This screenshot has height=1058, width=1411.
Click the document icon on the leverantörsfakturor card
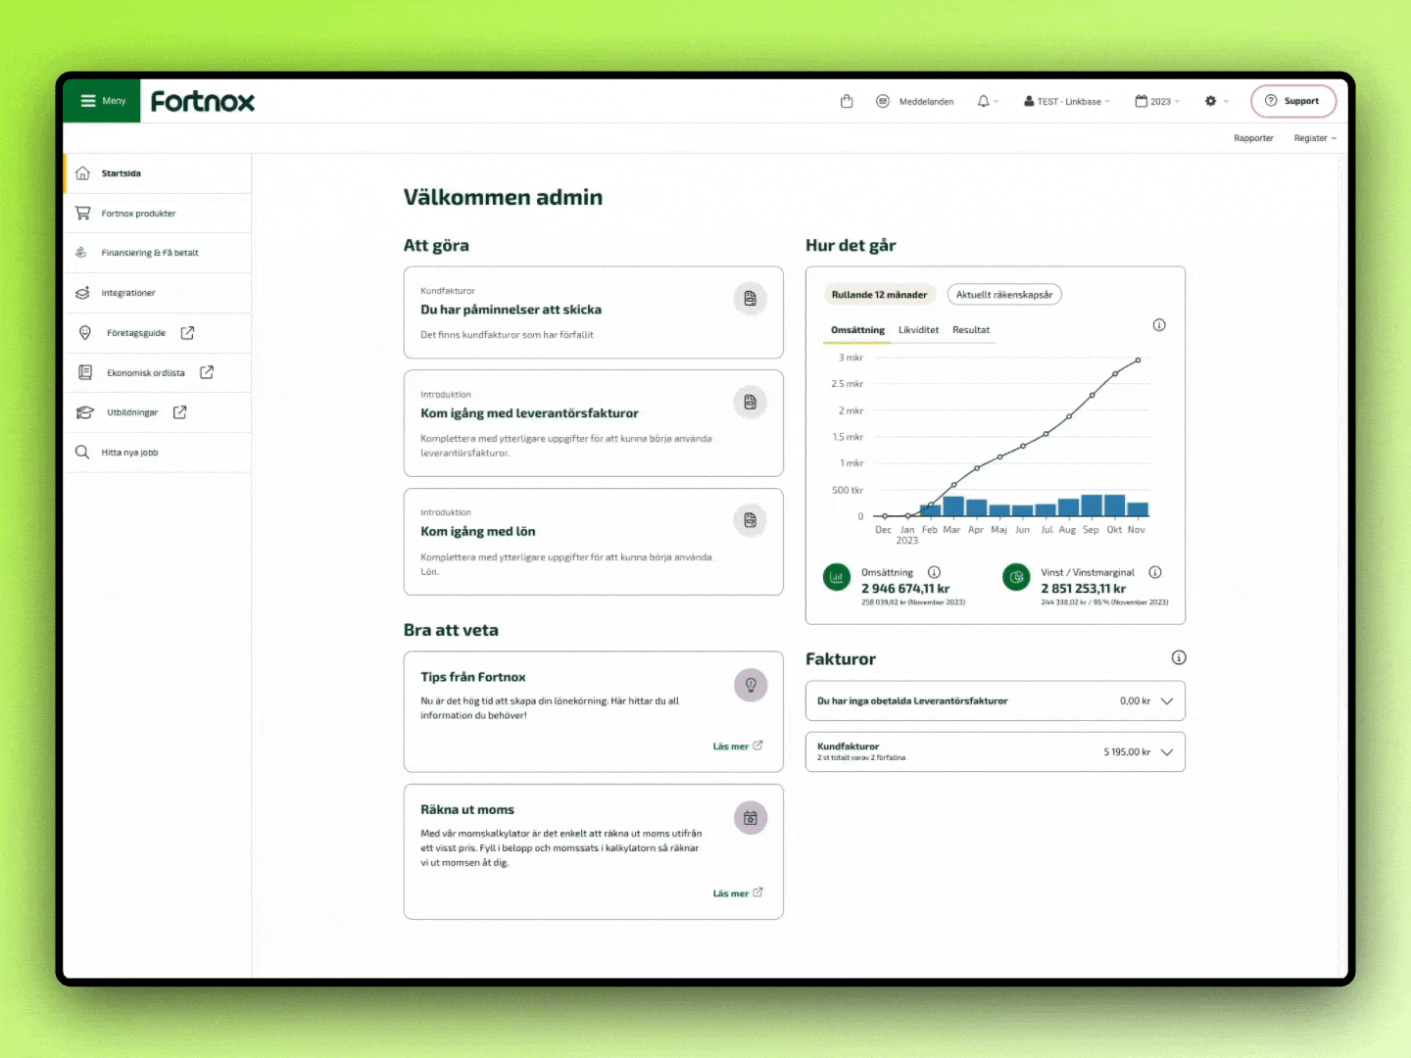[751, 402]
